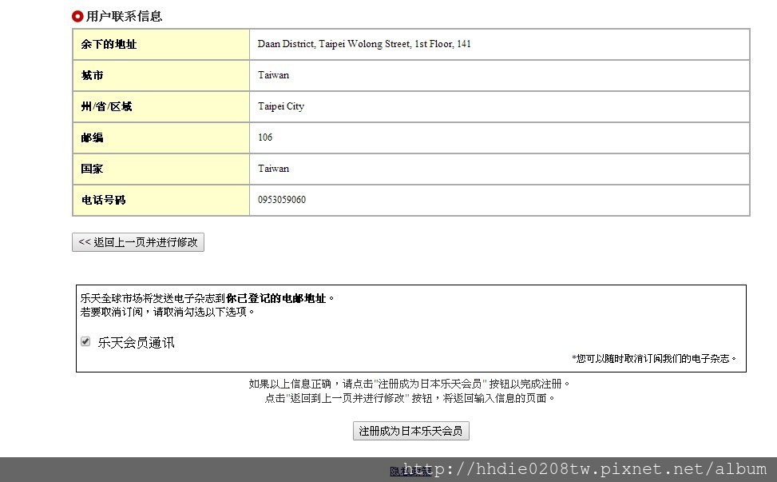Click the Taipei City region value
The height and width of the screenshot is (482, 777).
coord(281,106)
